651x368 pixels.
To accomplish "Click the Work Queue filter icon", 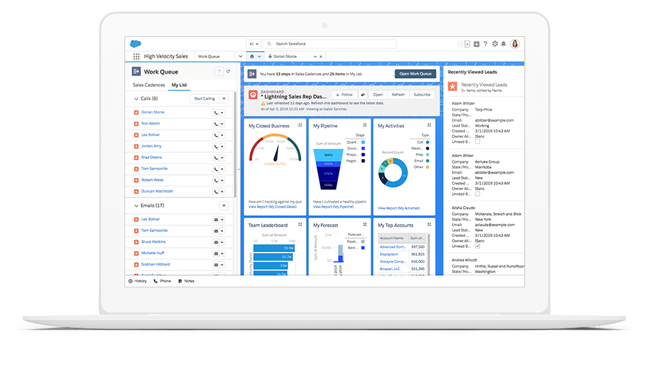I will 219,71.
